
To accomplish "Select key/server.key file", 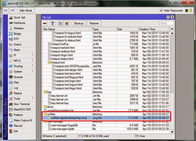I will [x=106, y=103].
